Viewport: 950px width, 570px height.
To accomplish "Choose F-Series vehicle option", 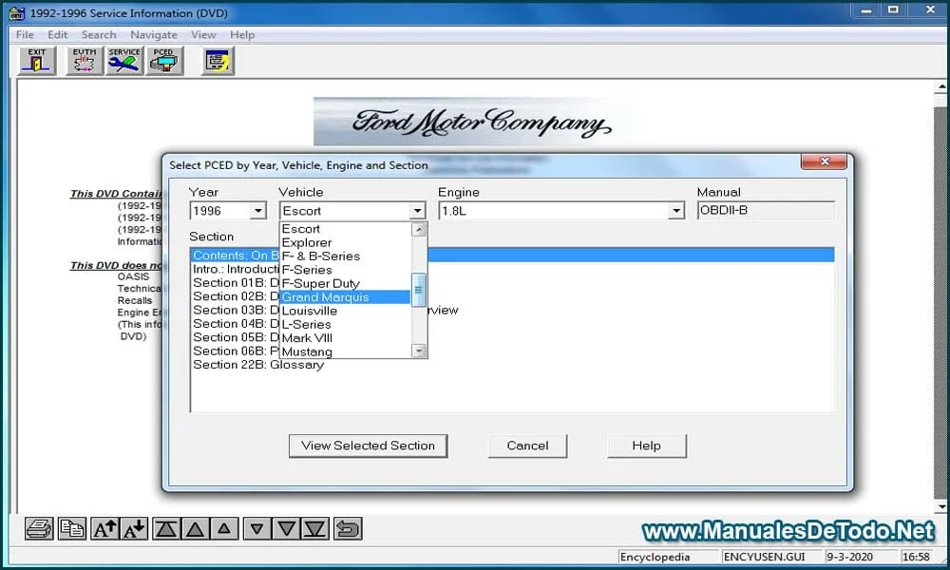I will coord(345,270).
